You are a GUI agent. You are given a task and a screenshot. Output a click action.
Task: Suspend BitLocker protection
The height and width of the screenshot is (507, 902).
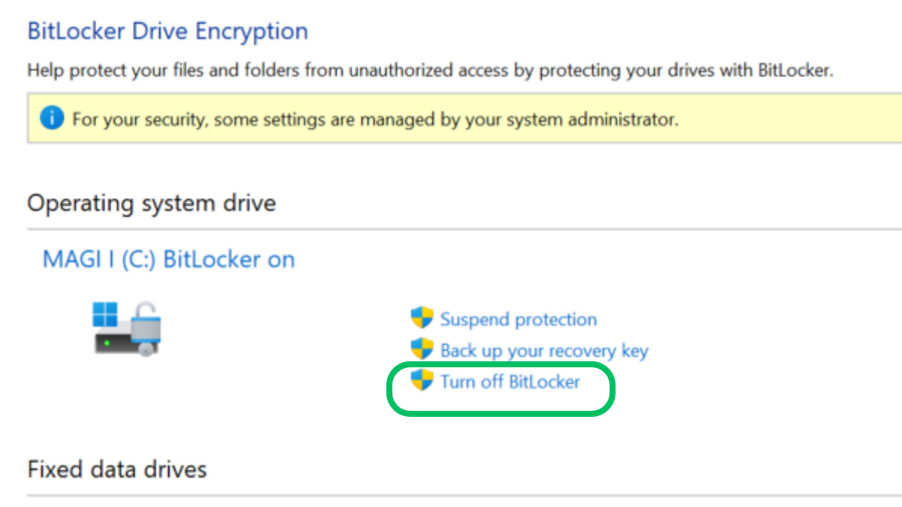tap(519, 319)
